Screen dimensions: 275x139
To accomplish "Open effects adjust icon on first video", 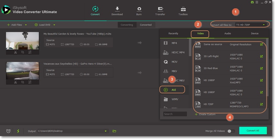I will coord(30,52).
